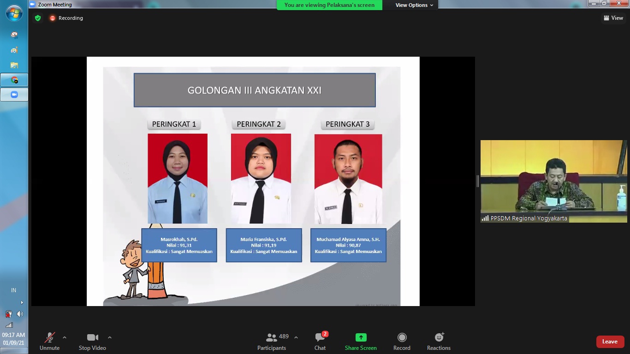The height and width of the screenshot is (354, 630).
Task: Open the first pinned taskbar icon below Start
Action: pyautogui.click(x=14, y=35)
